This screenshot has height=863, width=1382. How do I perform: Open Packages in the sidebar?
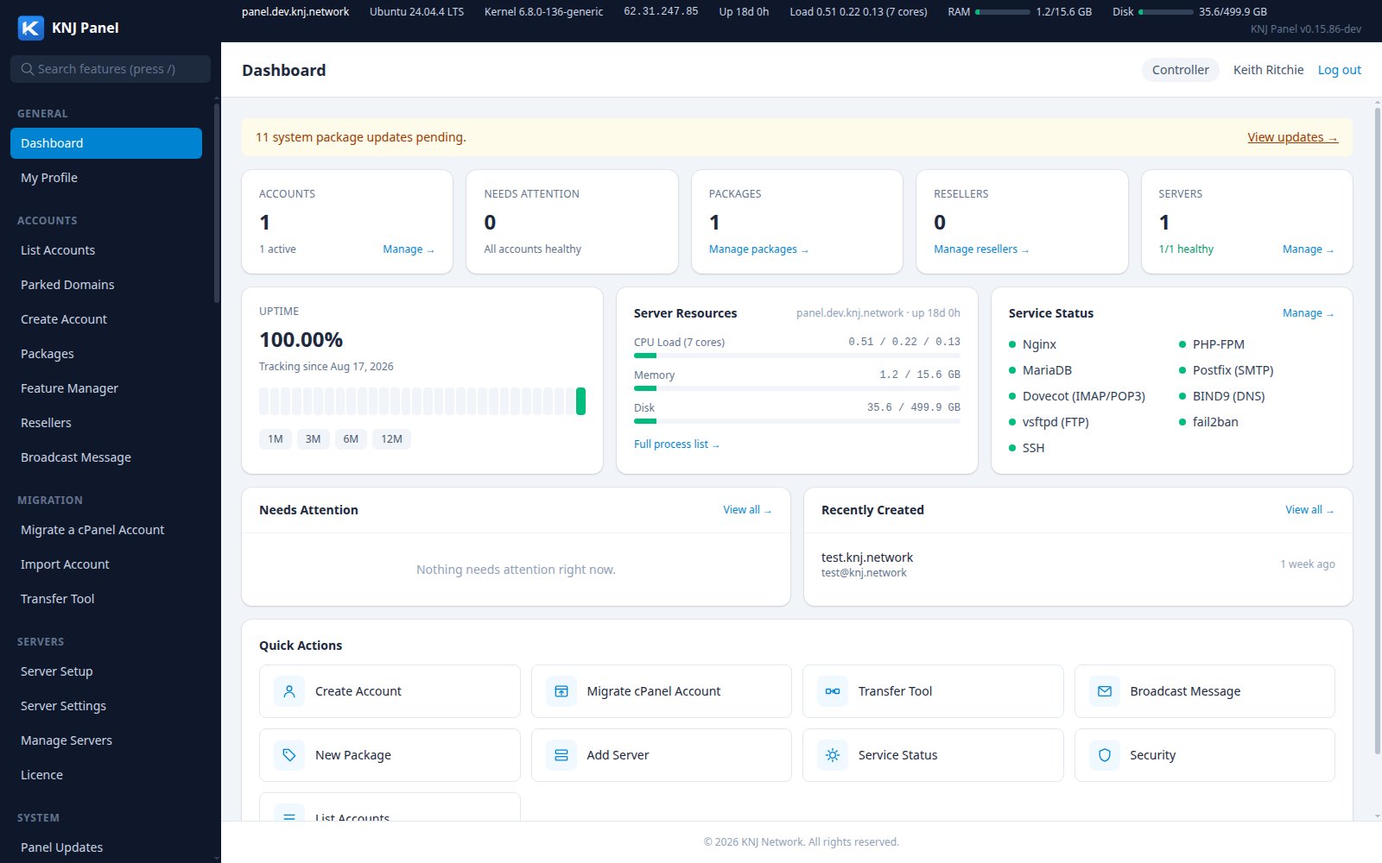coord(106,354)
